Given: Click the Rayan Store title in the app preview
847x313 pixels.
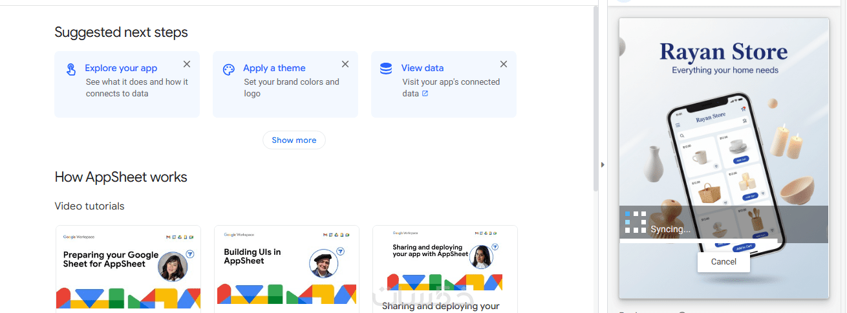Looking at the screenshot, I should (724, 52).
